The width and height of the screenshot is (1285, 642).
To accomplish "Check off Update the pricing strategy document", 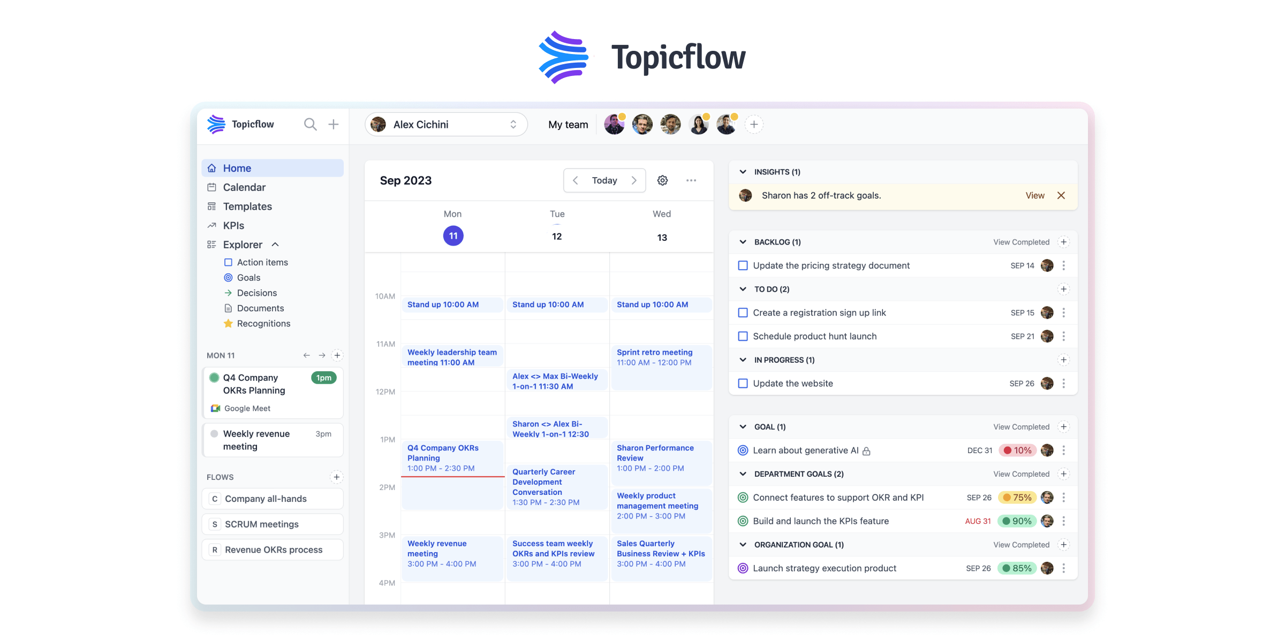I will point(743,265).
